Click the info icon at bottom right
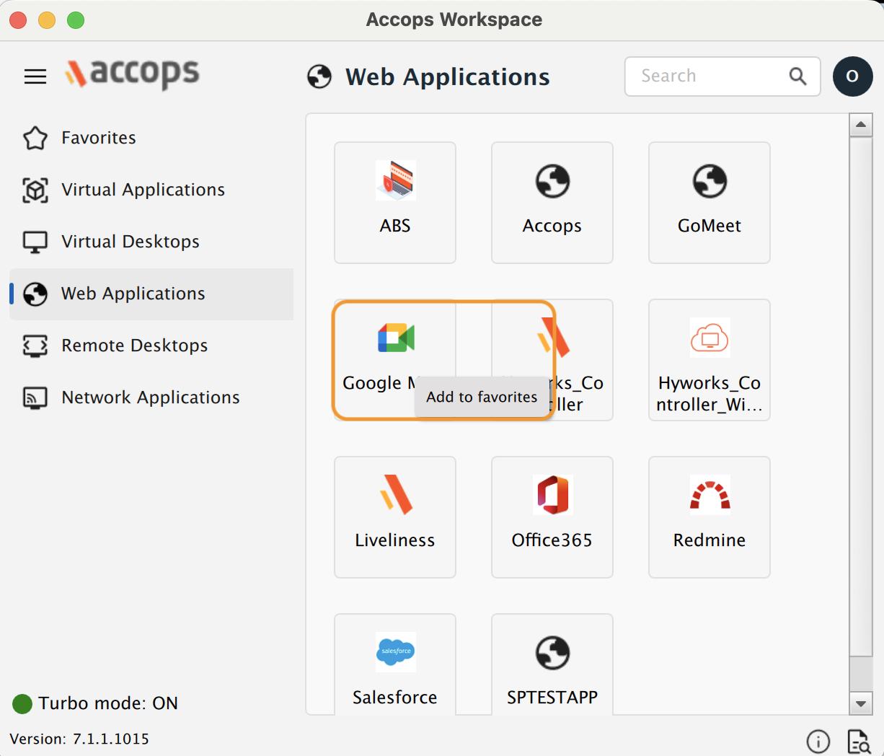884x756 pixels. point(818,741)
